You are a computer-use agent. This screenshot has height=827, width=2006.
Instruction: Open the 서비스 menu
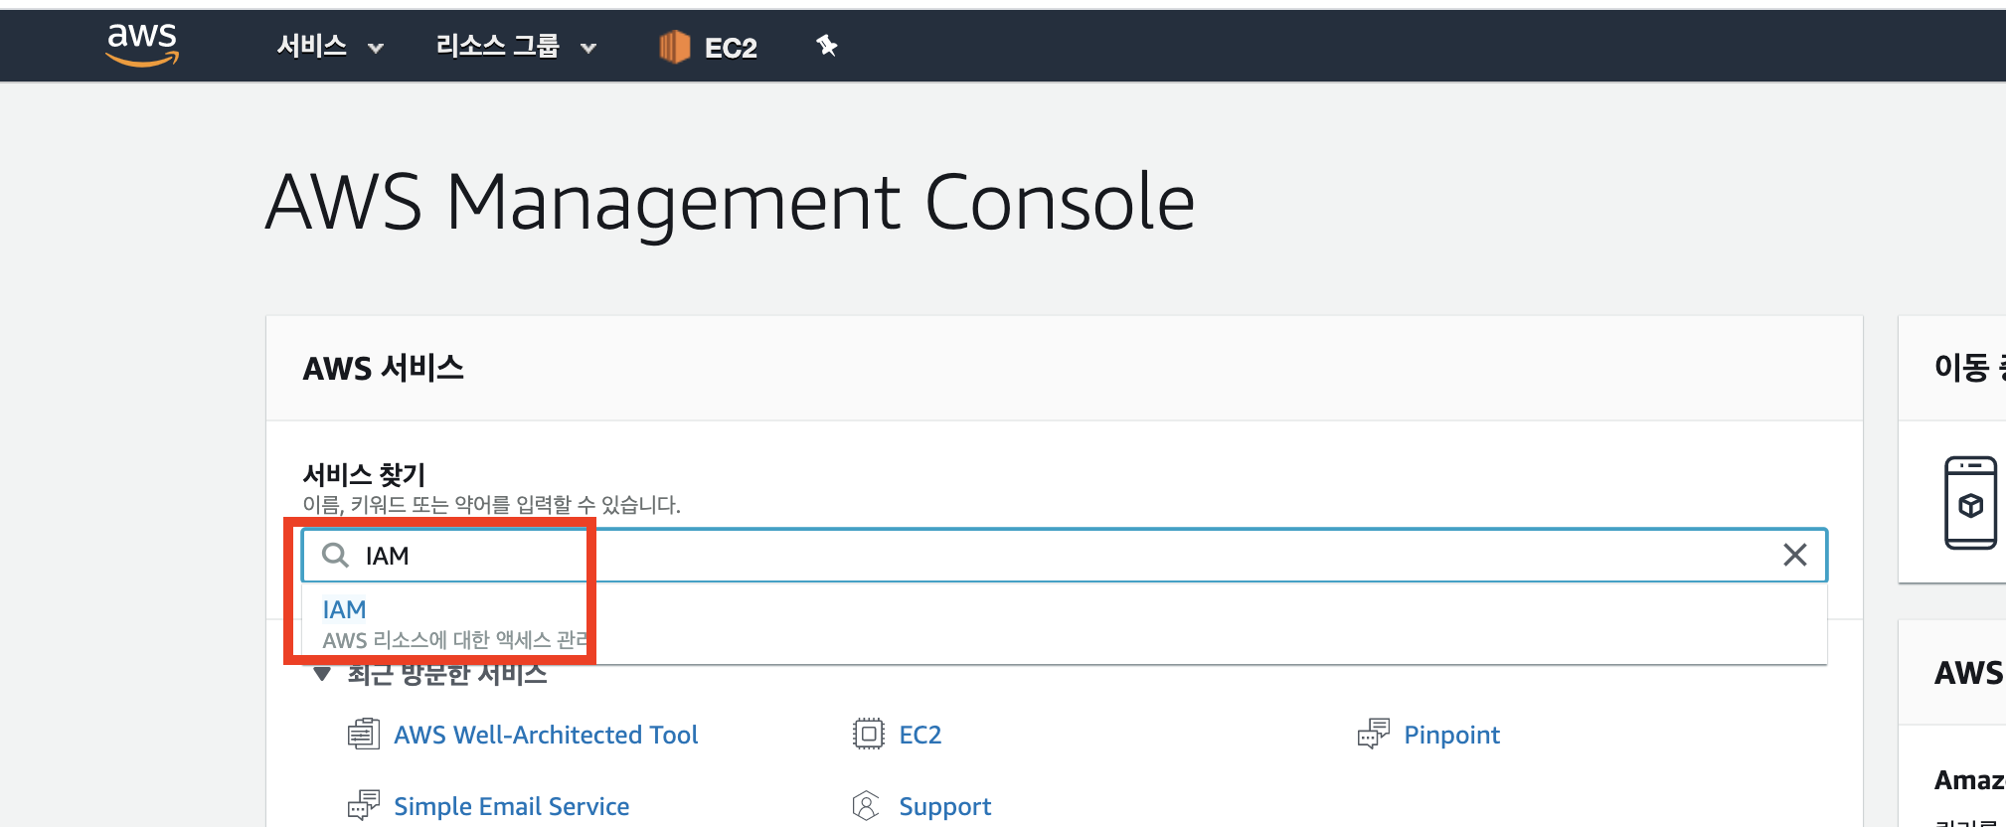point(312,46)
